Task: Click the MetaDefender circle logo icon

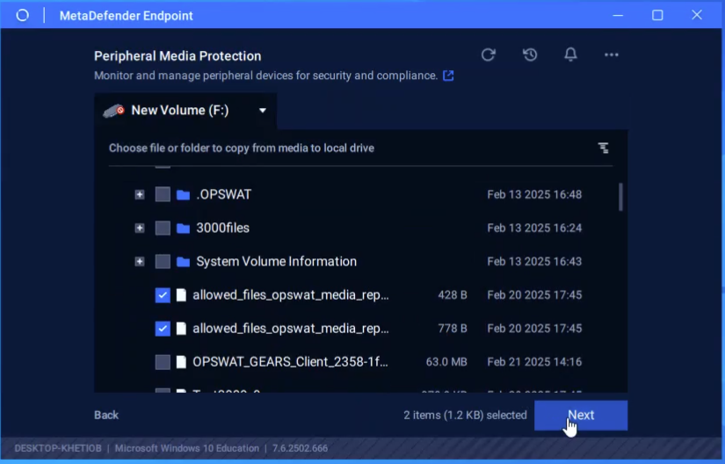Action: tap(22, 15)
